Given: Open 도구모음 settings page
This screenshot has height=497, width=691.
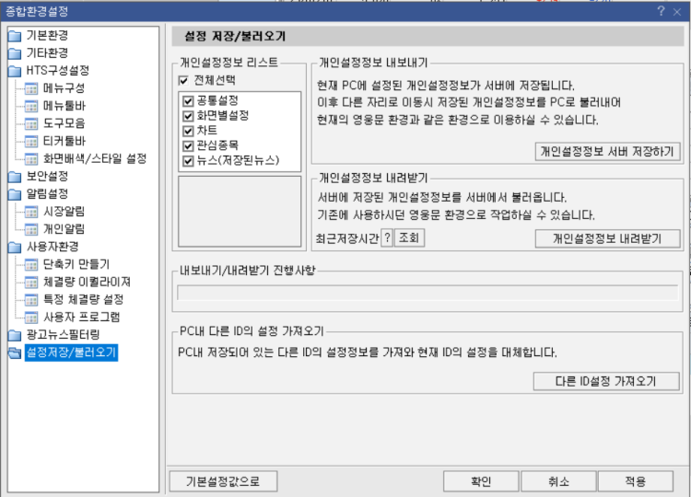Looking at the screenshot, I should (64, 123).
